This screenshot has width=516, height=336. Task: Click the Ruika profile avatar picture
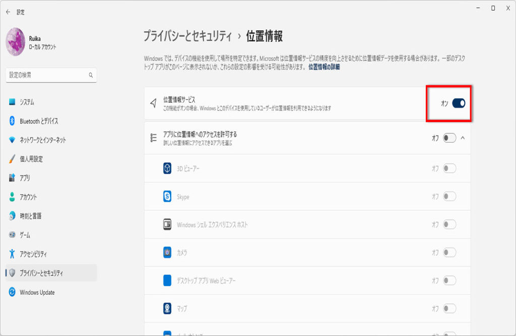16,41
